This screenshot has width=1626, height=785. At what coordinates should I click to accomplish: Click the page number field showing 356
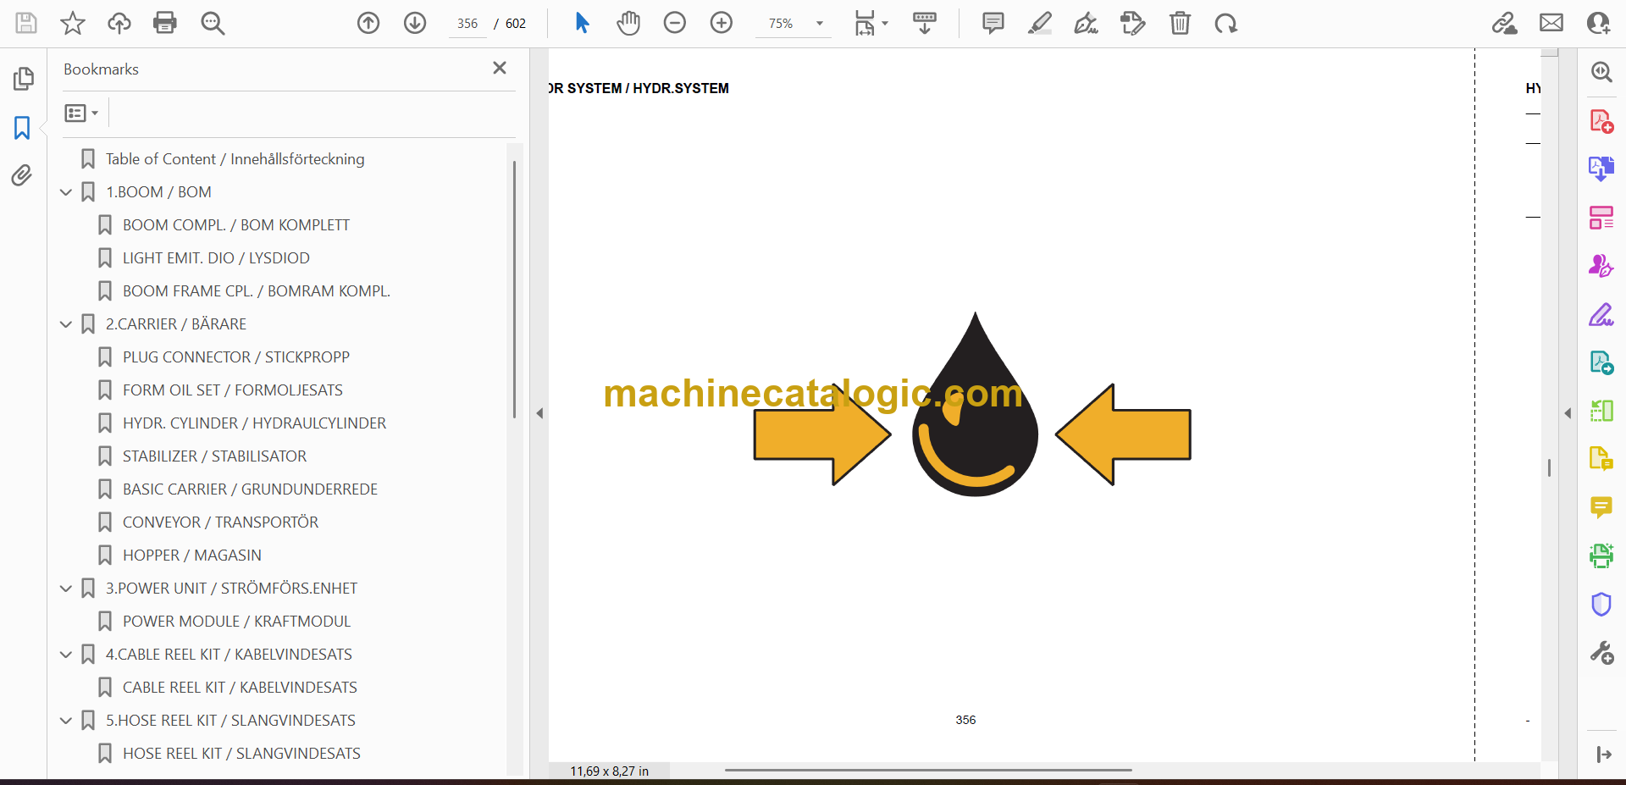click(467, 24)
